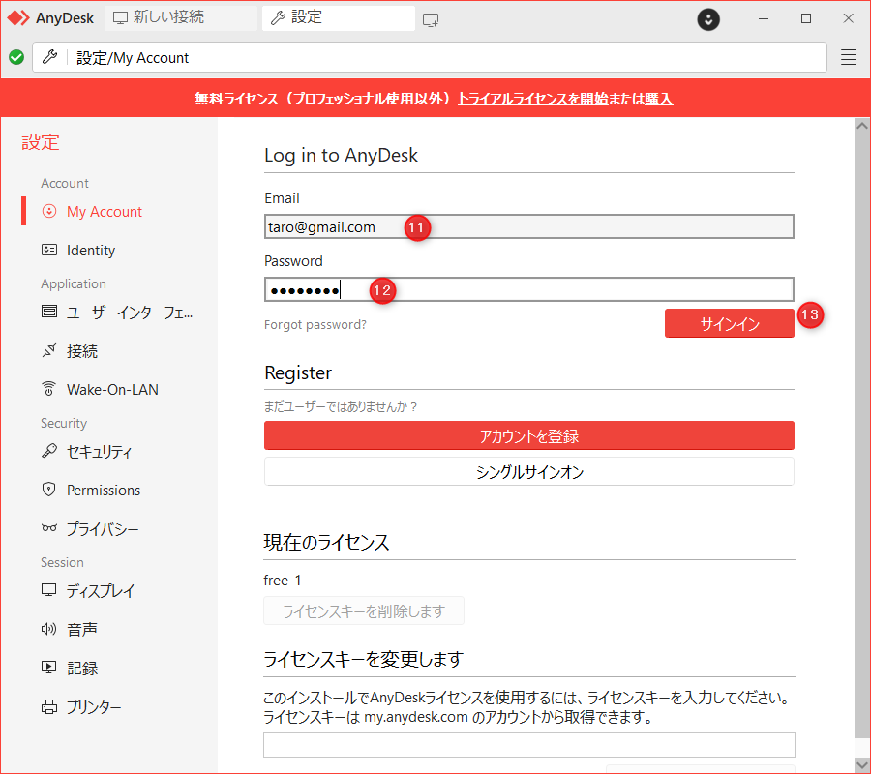
Task: Close the AnyDesk window
Action: click(x=848, y=19)
